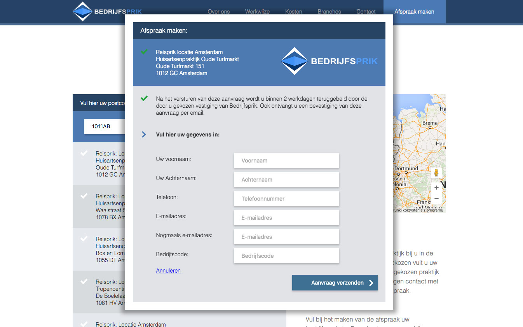
Task: Click the Annuleren link
Action: (168, 271)
